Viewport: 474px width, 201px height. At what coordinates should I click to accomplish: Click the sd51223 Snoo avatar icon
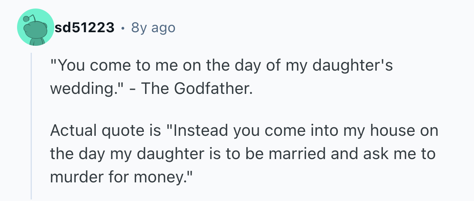(36, 28)
